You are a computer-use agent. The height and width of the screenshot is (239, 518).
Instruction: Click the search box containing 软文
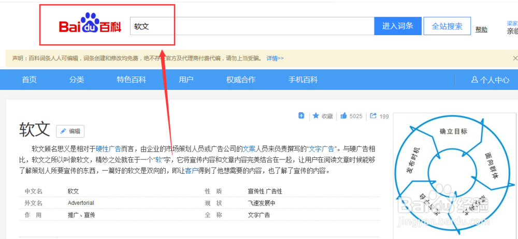click(252, 26)
